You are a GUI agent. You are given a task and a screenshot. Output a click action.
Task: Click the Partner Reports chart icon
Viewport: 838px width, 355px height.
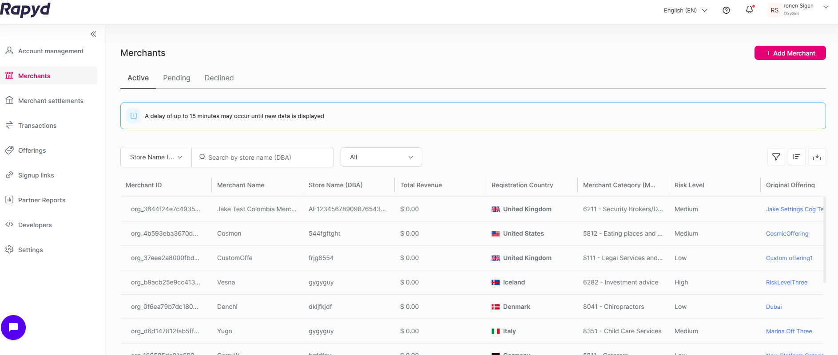(9, 200)
